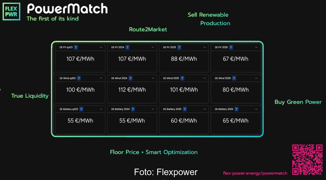Image resolution: width=326 pixels, height=180 pixels.
Task: Click the filter icon on DE Battery 2026
Action: pyautogui.click(x=237, y=109)
